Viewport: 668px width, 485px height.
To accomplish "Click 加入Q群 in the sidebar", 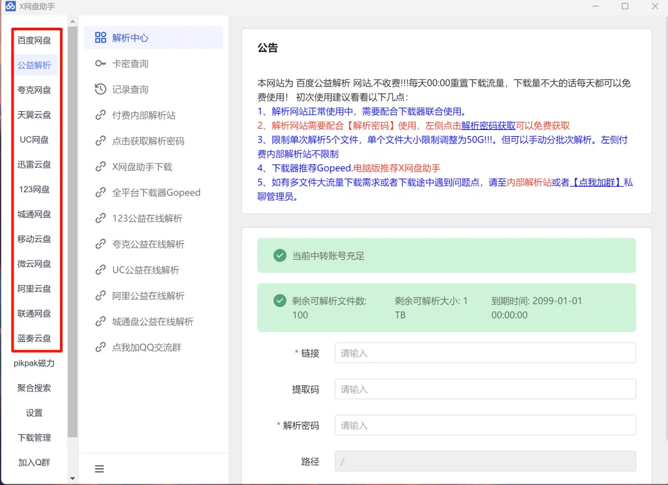I will click(34, 462).
